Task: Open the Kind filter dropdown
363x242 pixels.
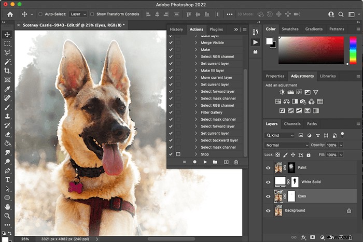Action: point(280,135)
